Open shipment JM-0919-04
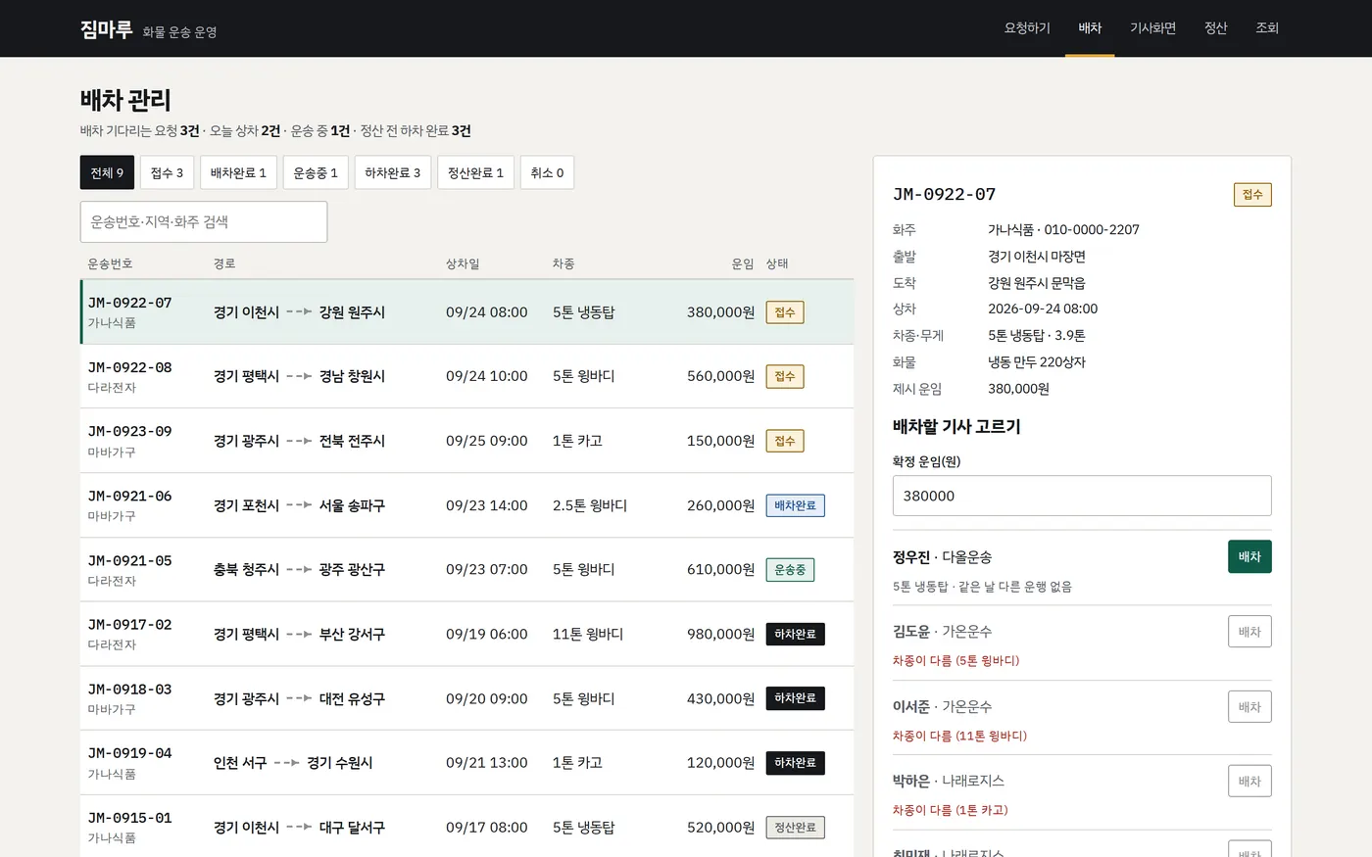The width and height of the screenshot is (1372, 857). [x=466, y=763]
